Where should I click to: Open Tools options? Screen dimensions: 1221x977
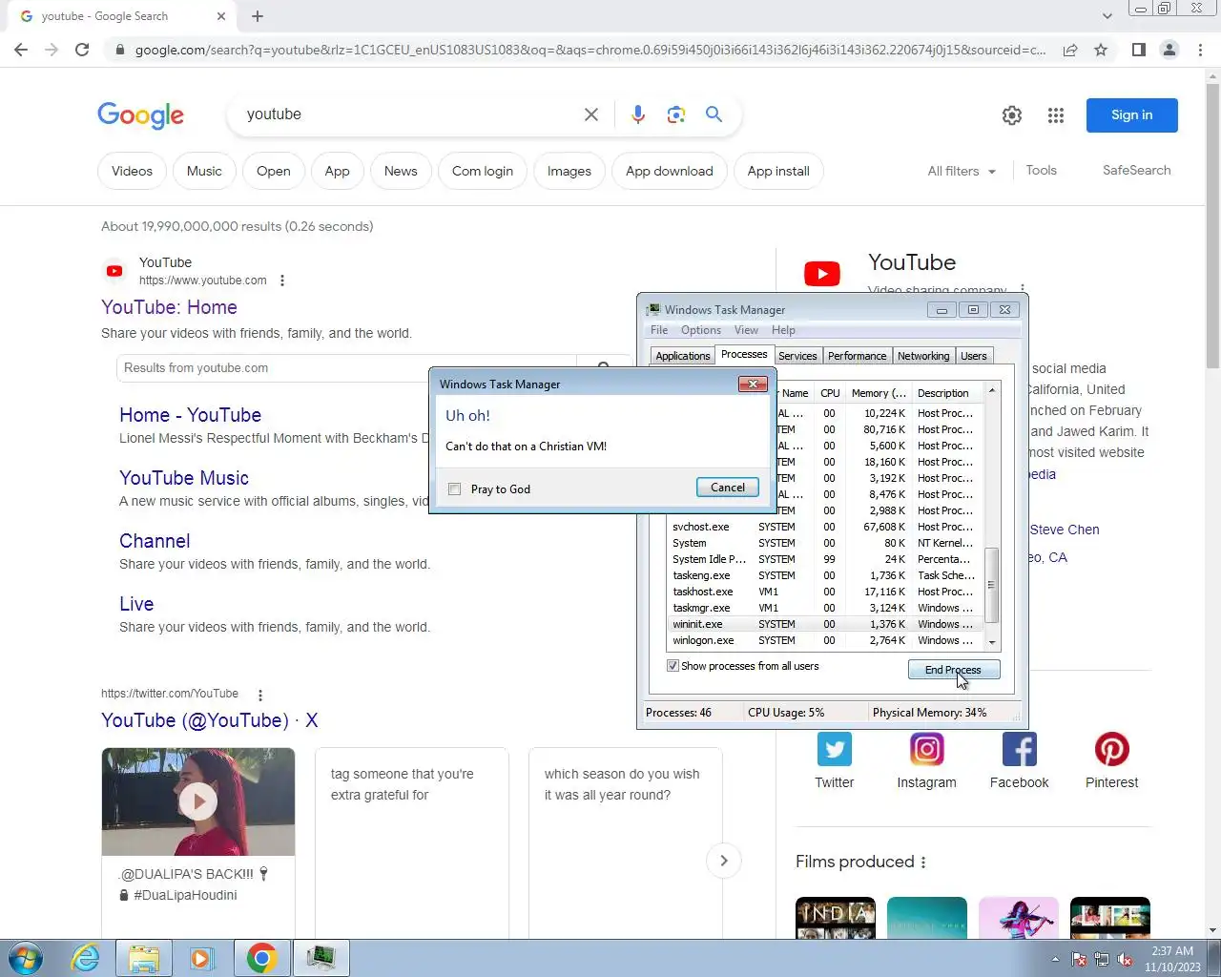click(1041, 170)
